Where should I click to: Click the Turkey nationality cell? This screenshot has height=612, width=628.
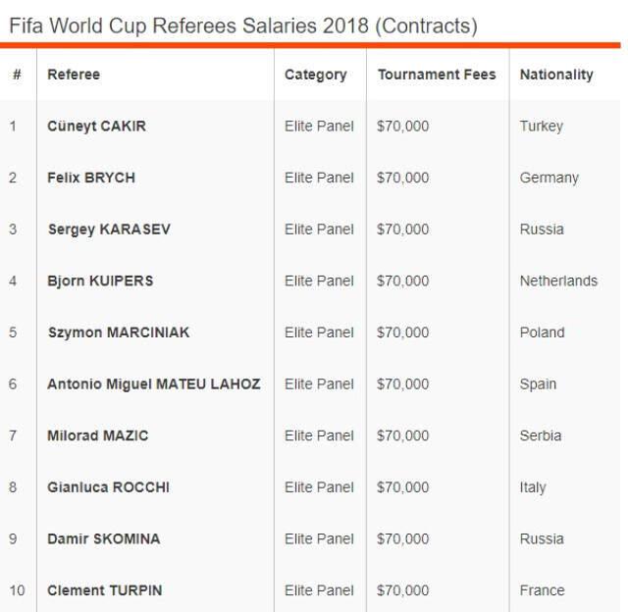point(542,127)
